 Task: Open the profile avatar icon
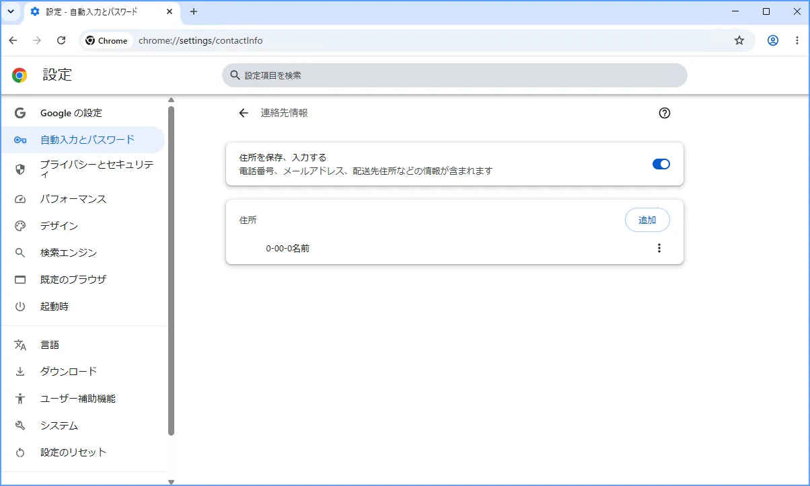click(773, 40)
